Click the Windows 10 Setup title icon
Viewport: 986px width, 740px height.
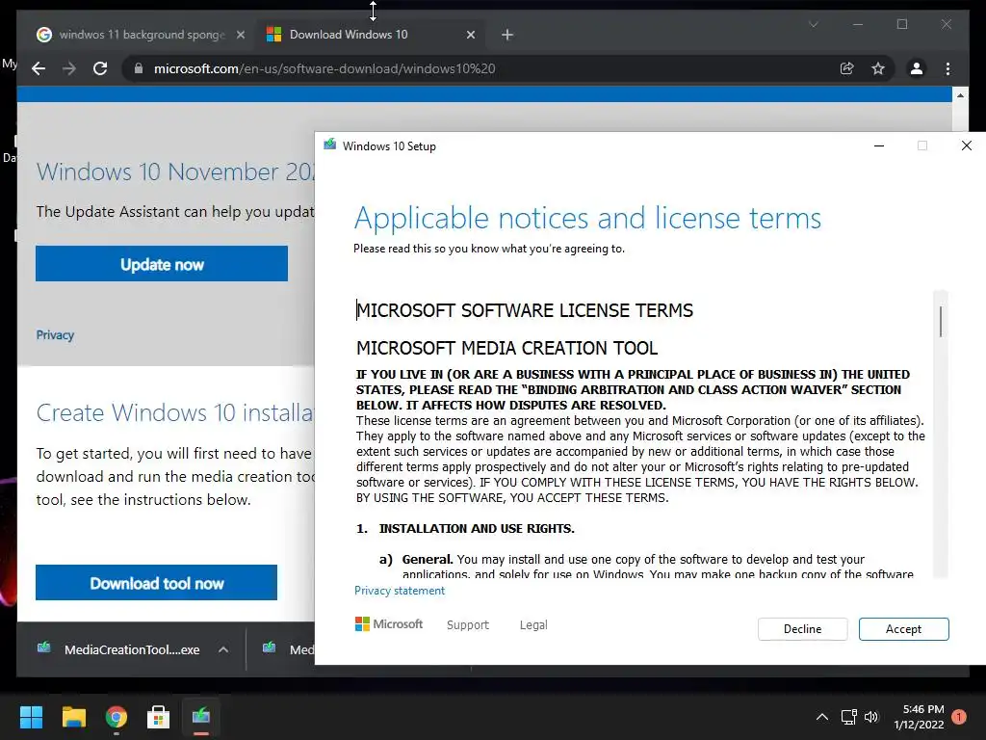pyautogui.click(x=329, y=145)
